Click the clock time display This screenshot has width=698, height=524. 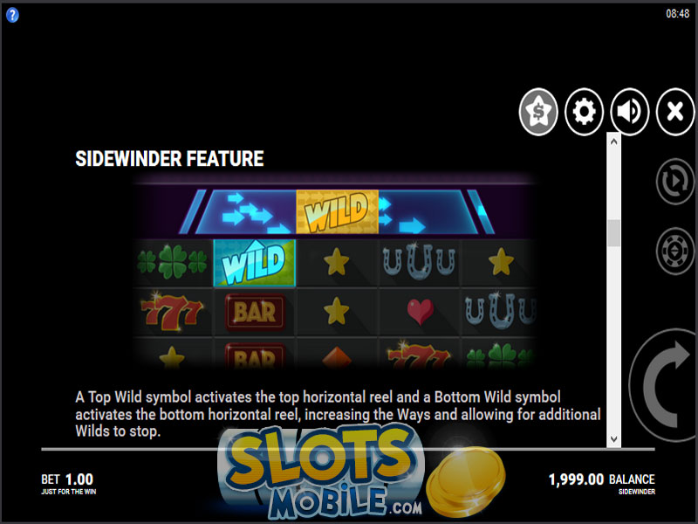click(x=677, y=14)
